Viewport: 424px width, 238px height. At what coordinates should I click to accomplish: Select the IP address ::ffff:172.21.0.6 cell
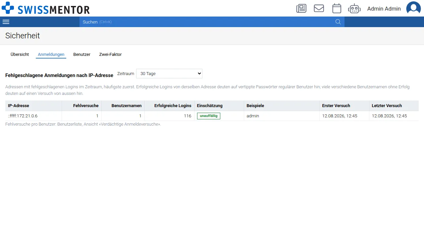point(33,116)
